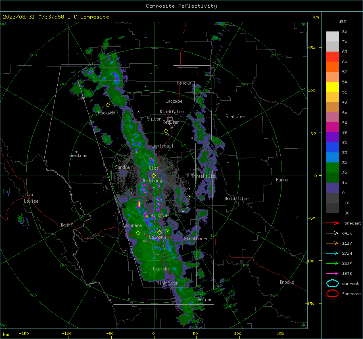Screen dimensions: 363x339
Task: Click the Olds town label
Action: click(x=154, y=168)
